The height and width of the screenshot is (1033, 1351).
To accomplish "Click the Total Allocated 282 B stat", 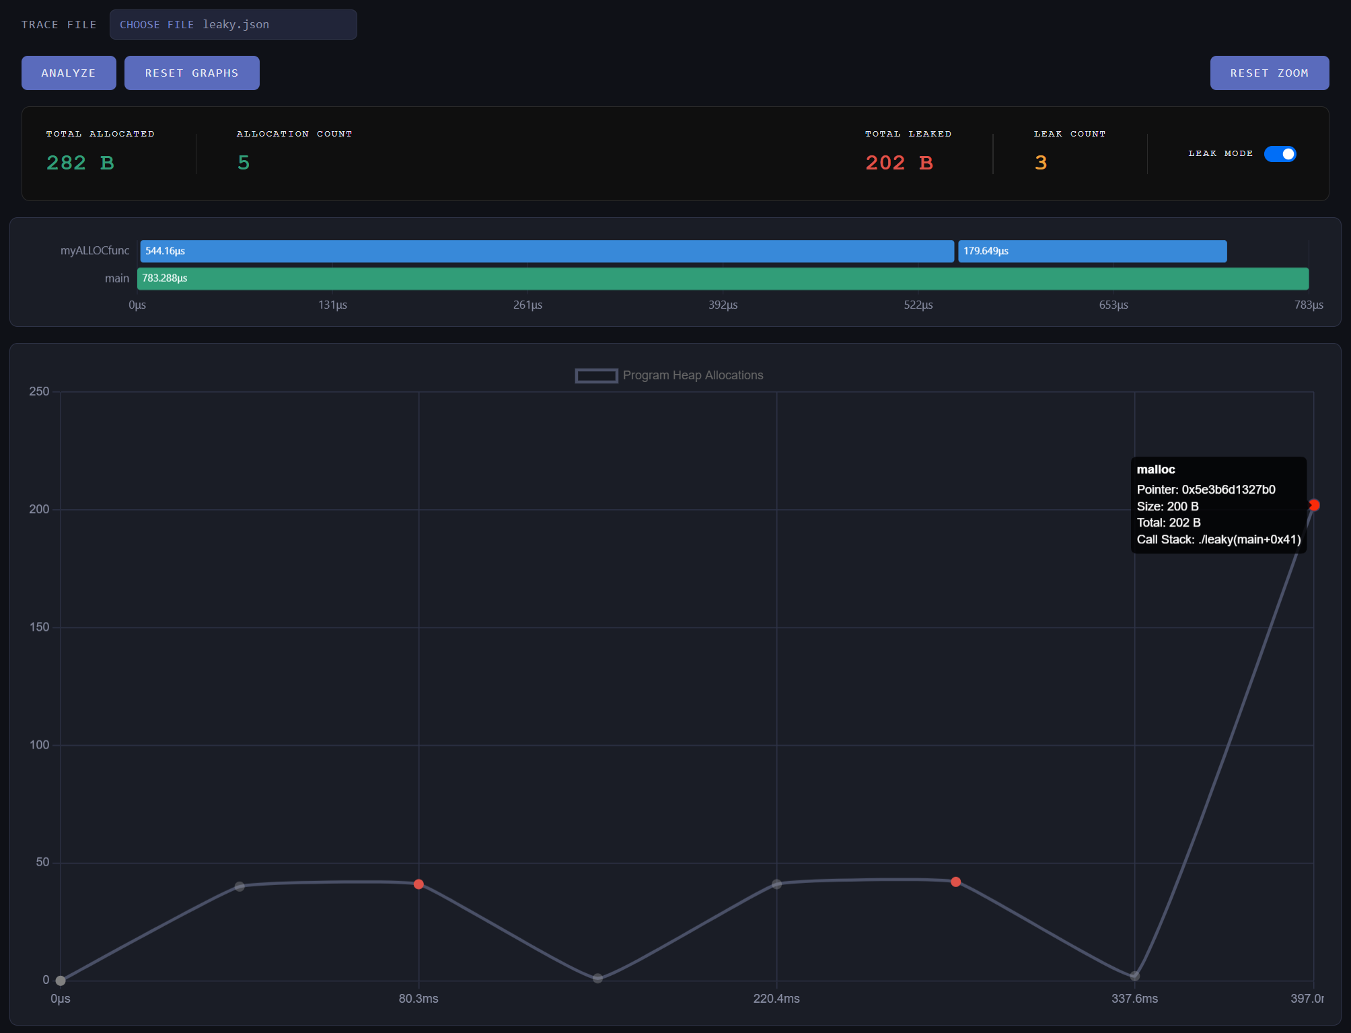I will [x=80, y=163].
